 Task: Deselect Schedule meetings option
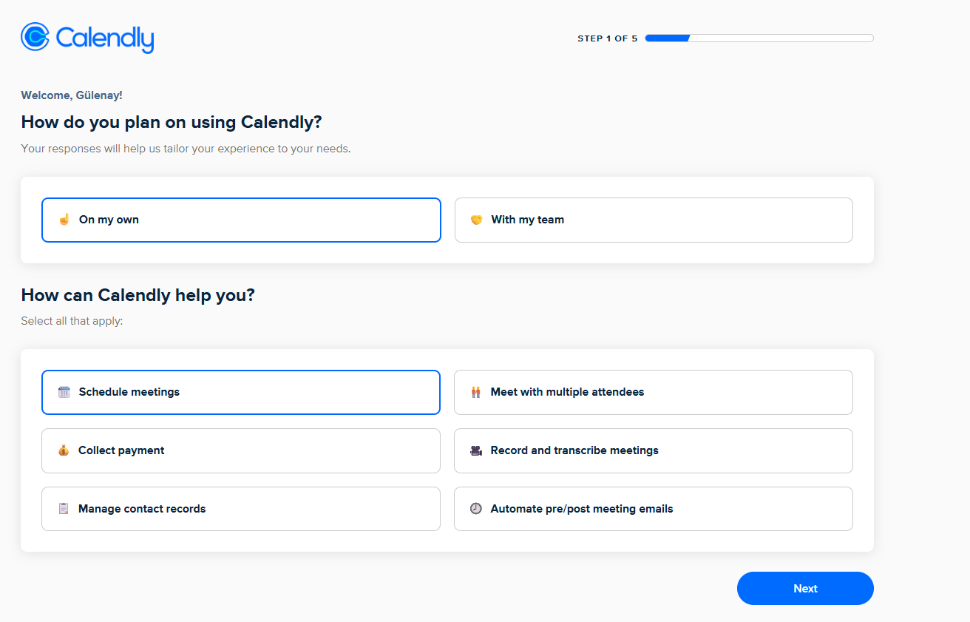[241, 392]
